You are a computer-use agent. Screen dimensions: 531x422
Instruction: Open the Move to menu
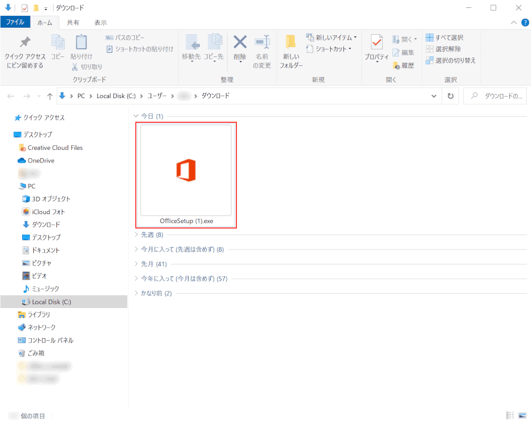191,48
